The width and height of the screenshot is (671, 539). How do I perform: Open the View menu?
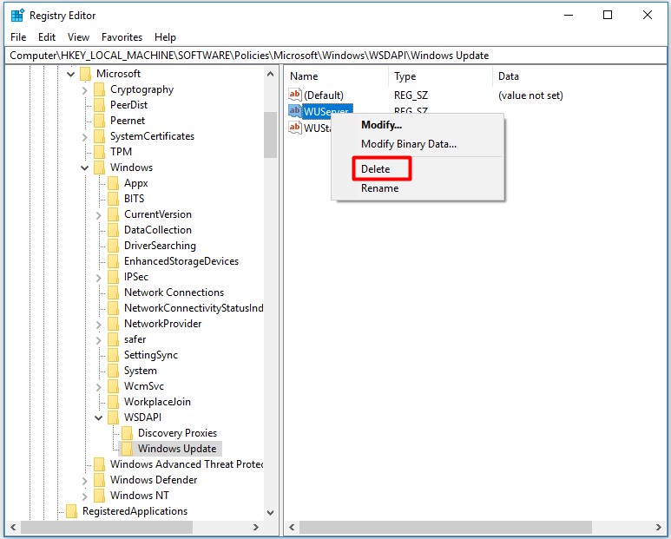(x=78, y=37)
